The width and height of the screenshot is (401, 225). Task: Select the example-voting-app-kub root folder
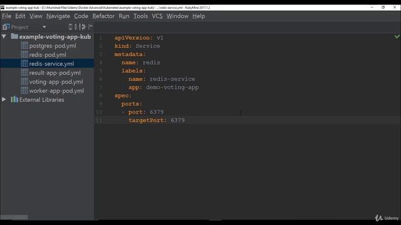[55, 37]
